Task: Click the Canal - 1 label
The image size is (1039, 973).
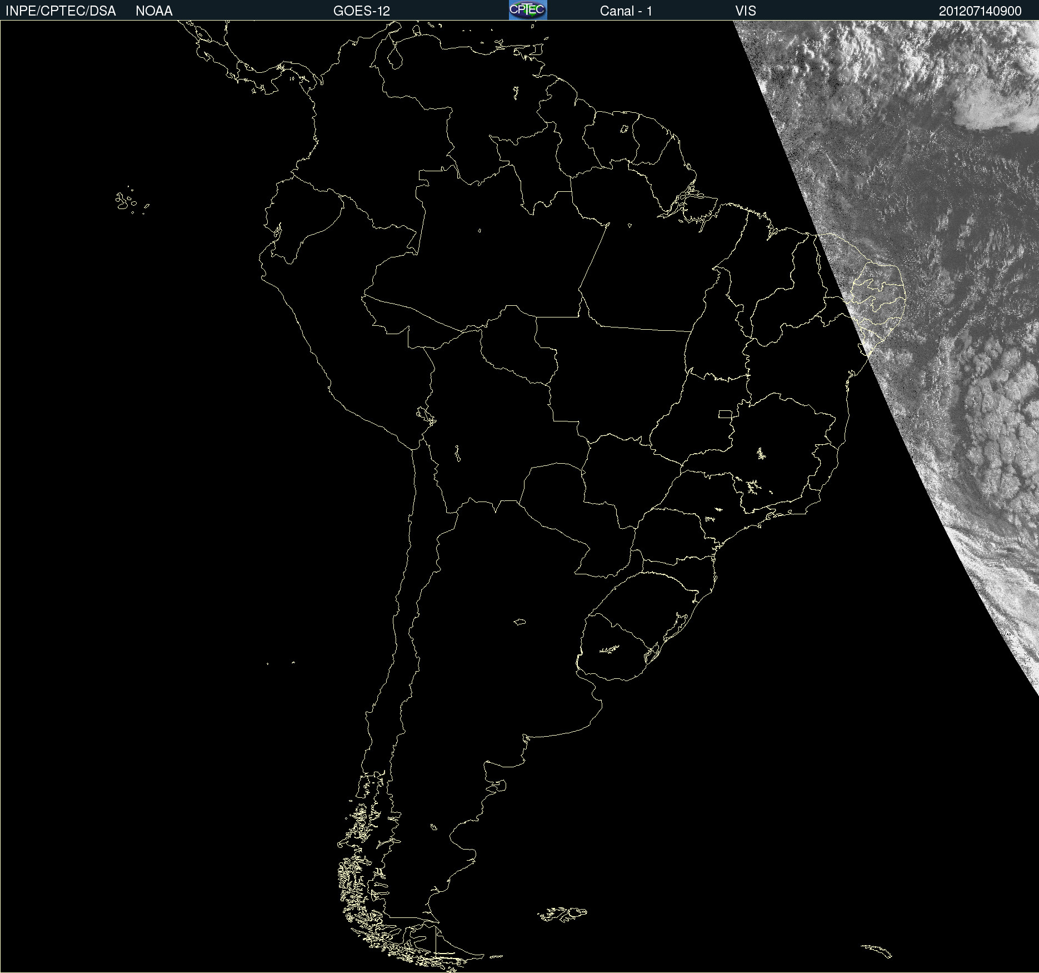Action: coord(626,11)
